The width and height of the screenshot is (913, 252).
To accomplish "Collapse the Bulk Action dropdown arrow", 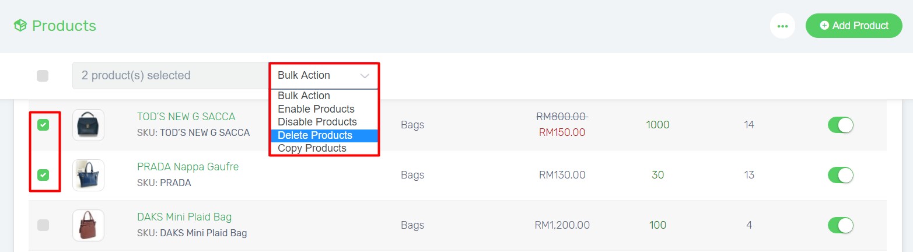I will tap(365, 76).
